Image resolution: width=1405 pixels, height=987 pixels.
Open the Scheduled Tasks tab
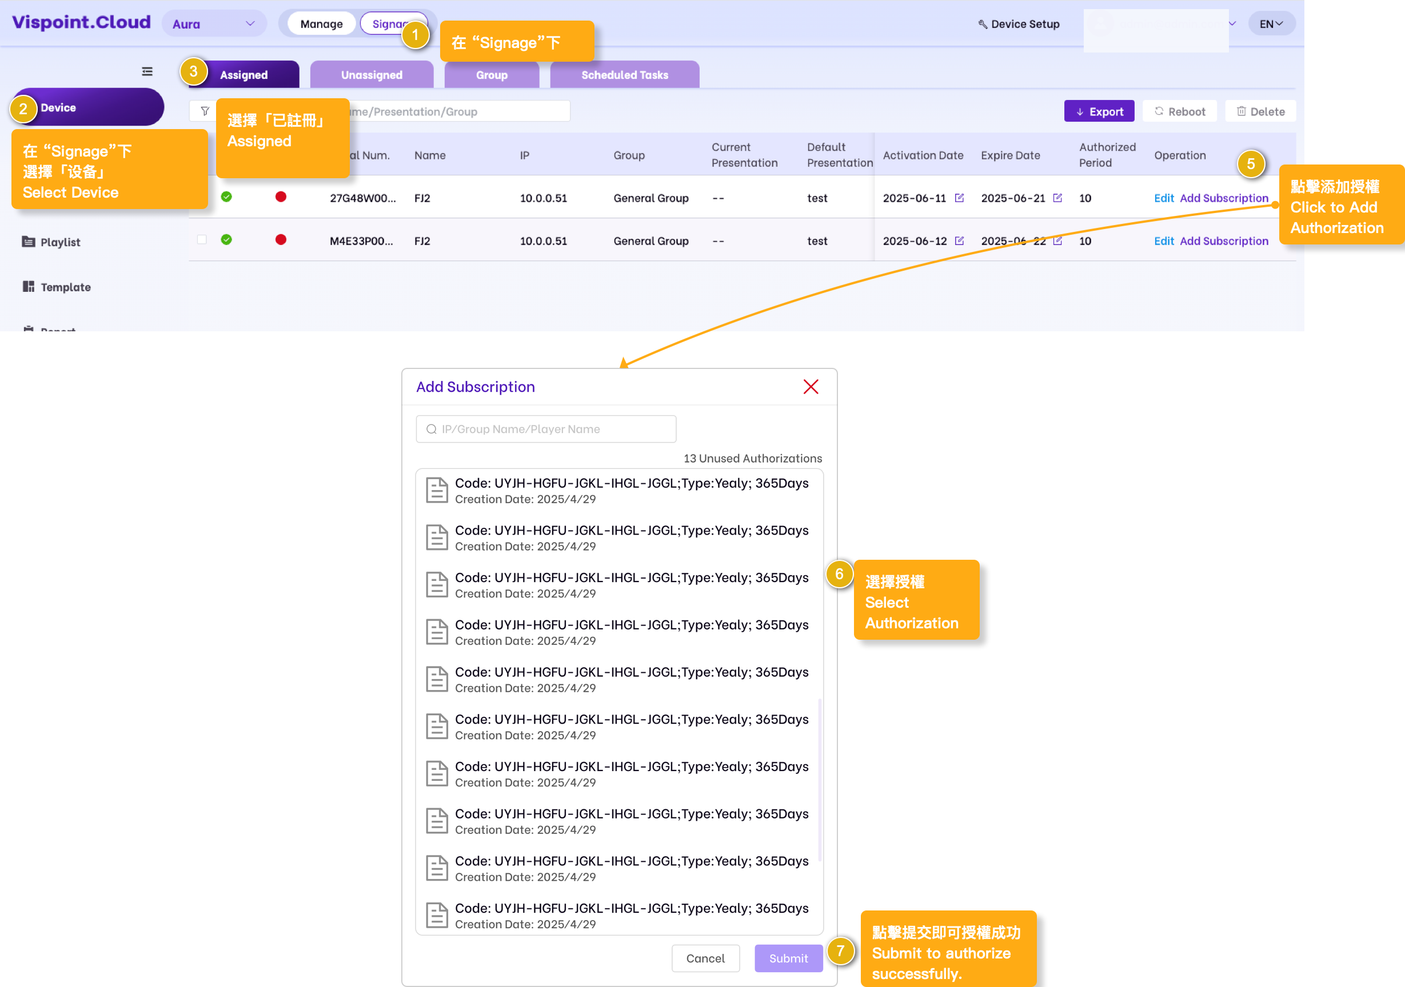tap(624, 75)
